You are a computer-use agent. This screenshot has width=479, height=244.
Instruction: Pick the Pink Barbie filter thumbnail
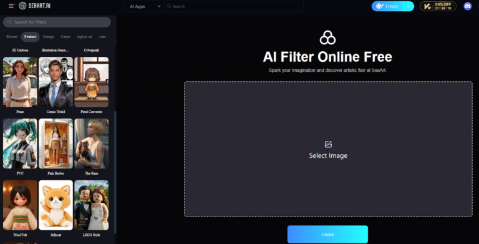click(56, 144)
